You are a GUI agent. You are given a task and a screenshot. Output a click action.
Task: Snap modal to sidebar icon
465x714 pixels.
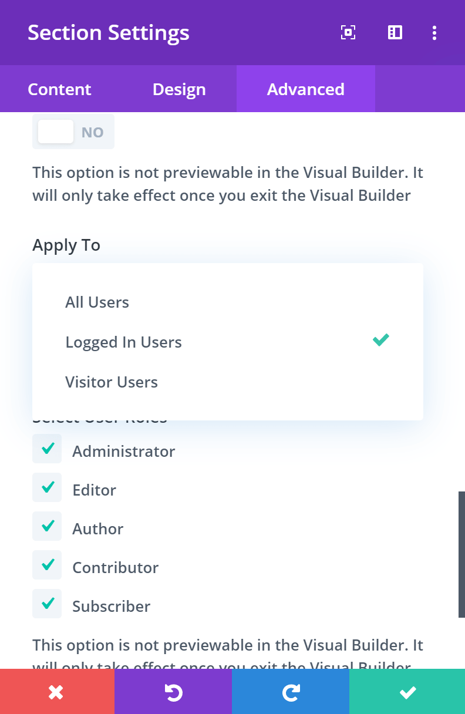[x=395, y=33]
